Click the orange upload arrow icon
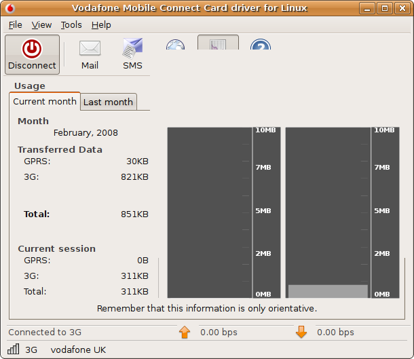 pyautogui.click(x=184, y=333)
